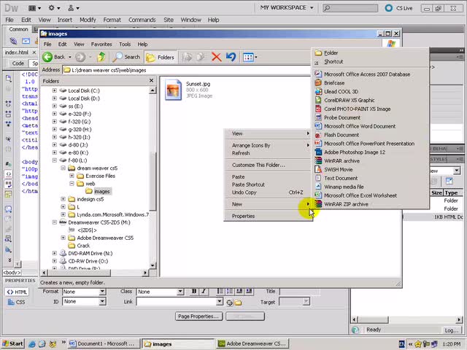
Task: Click Customize This Folder option
Action: coord(268,165)
